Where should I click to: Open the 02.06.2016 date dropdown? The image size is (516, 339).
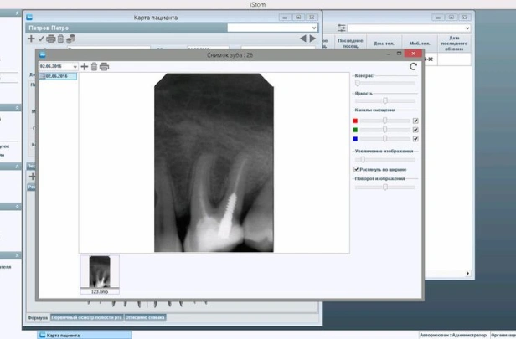point(75,67)
